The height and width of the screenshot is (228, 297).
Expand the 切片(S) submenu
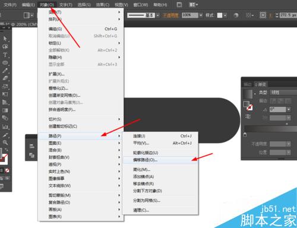(x=81, y=119)
